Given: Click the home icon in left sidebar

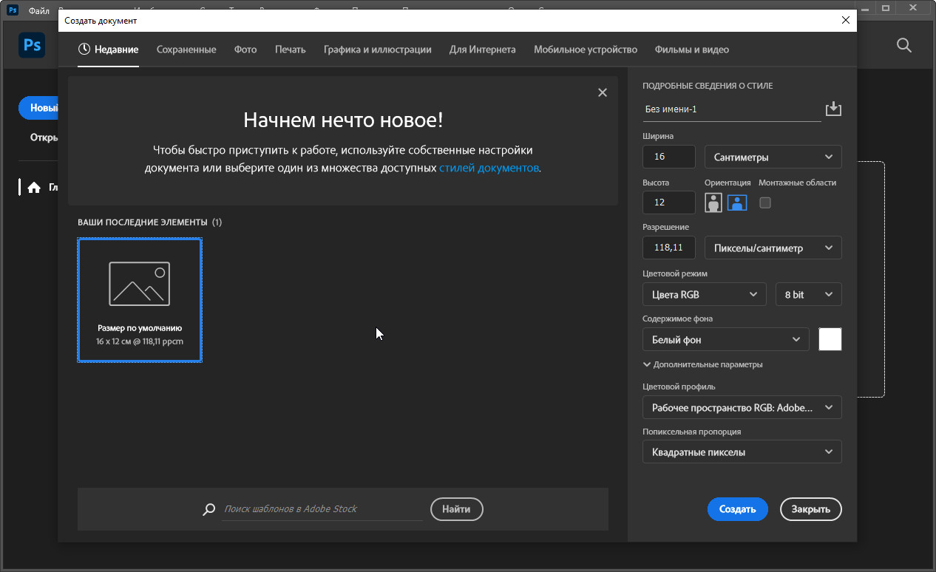Looking at the screenshot, I should click(x=33, y=188).
